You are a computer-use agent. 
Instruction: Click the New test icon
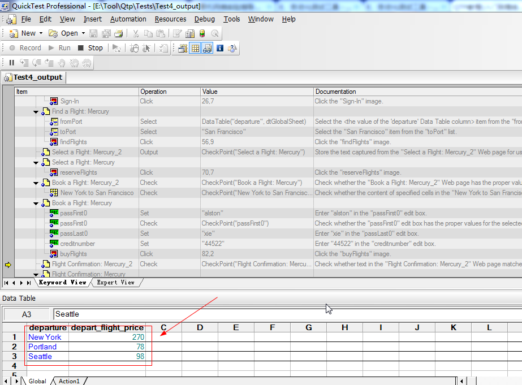click(x=14, y=33)
